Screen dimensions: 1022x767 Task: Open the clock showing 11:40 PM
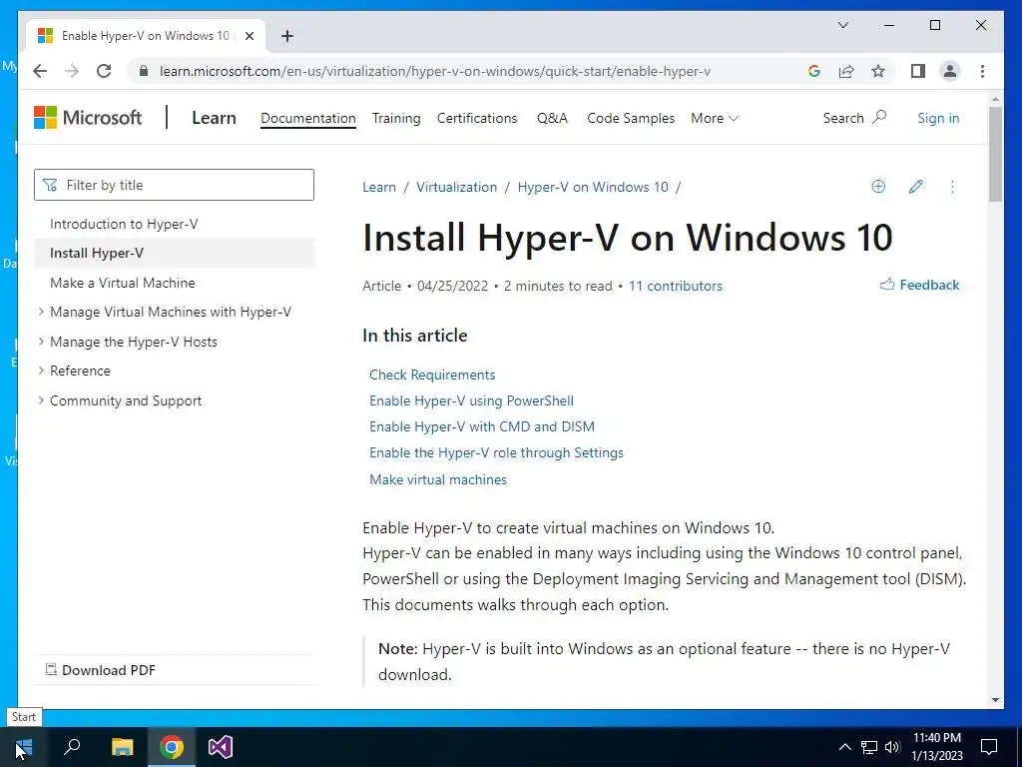[x=936, y=747]
